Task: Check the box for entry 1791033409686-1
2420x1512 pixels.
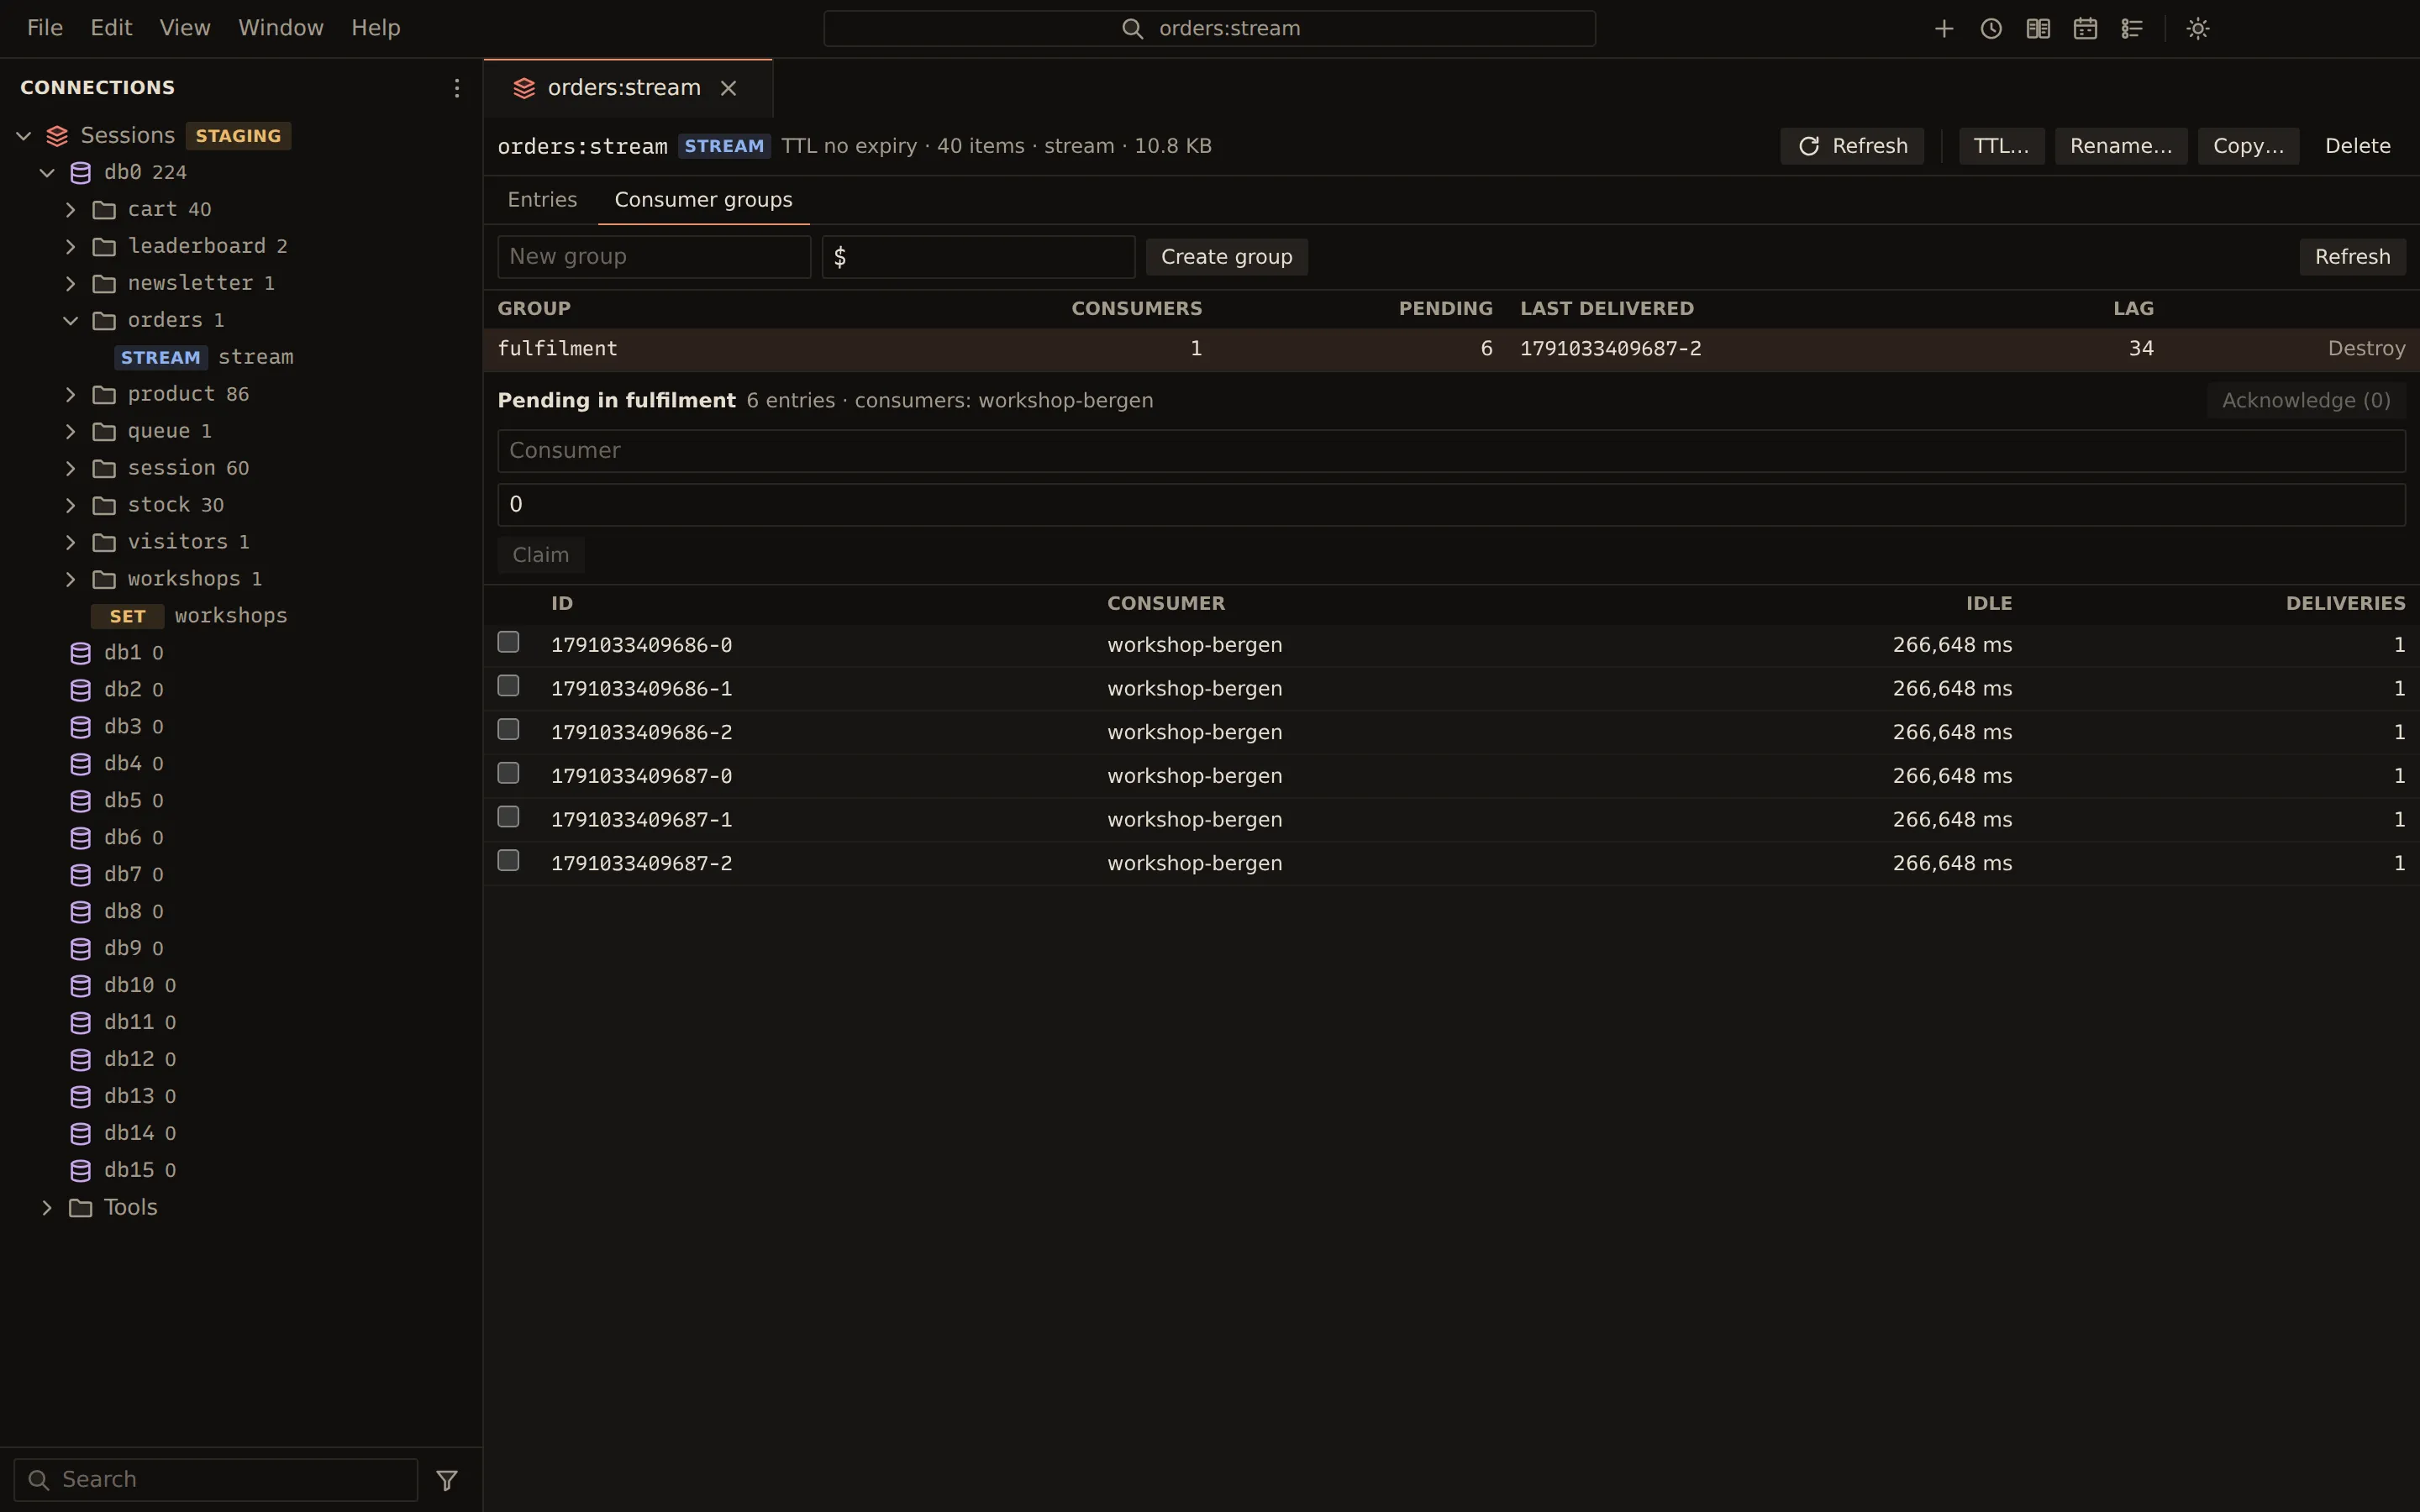Action: point(508,686)
